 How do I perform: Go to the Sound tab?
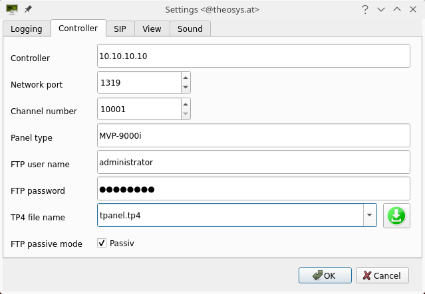coord(190,29)
